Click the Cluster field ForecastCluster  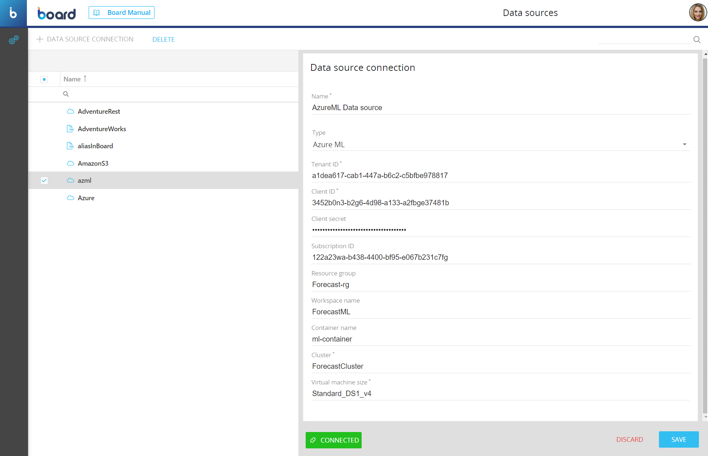click(501, 366)
